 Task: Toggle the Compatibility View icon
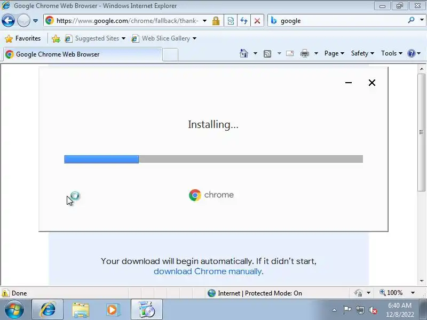point(231,21)
